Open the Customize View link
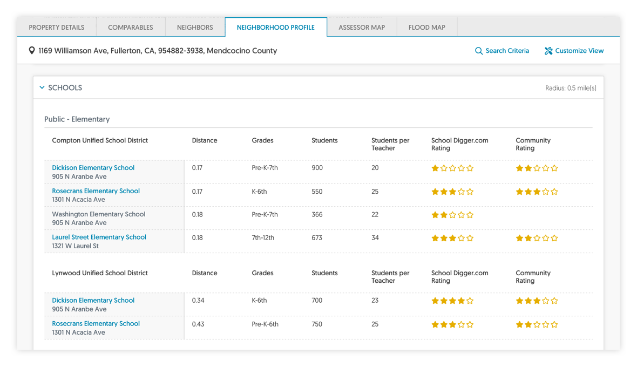637x367 pixels. 579,51
